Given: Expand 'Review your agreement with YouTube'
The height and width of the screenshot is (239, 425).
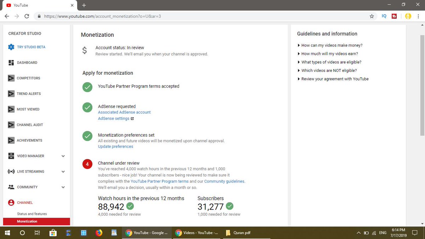Looking at the screenshot, I should [333, 79].
